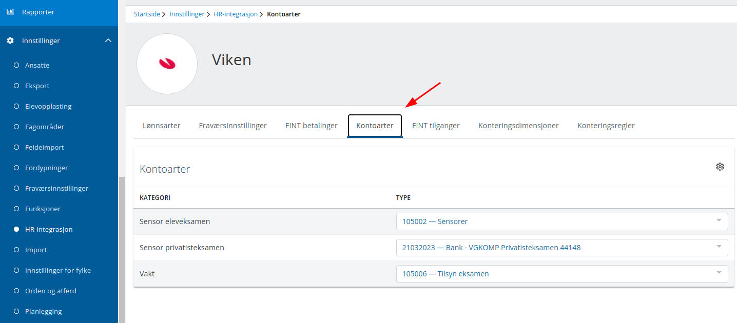Viewport: 737px width, 323px height.
Task: Switch to the Lønnsarter tab
Action: [x=162, y=126]
